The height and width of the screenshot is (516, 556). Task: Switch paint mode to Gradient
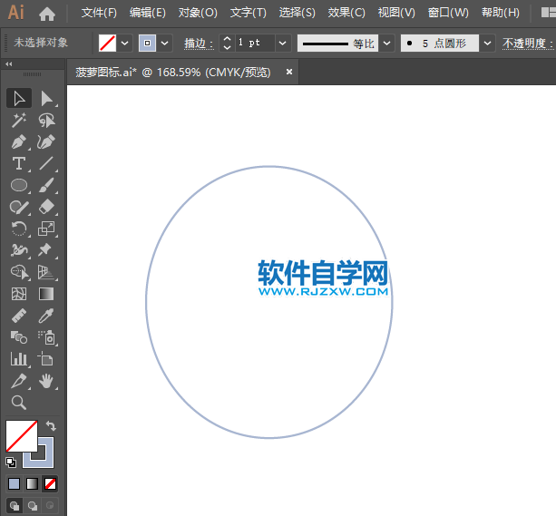(x=32, y=483)
